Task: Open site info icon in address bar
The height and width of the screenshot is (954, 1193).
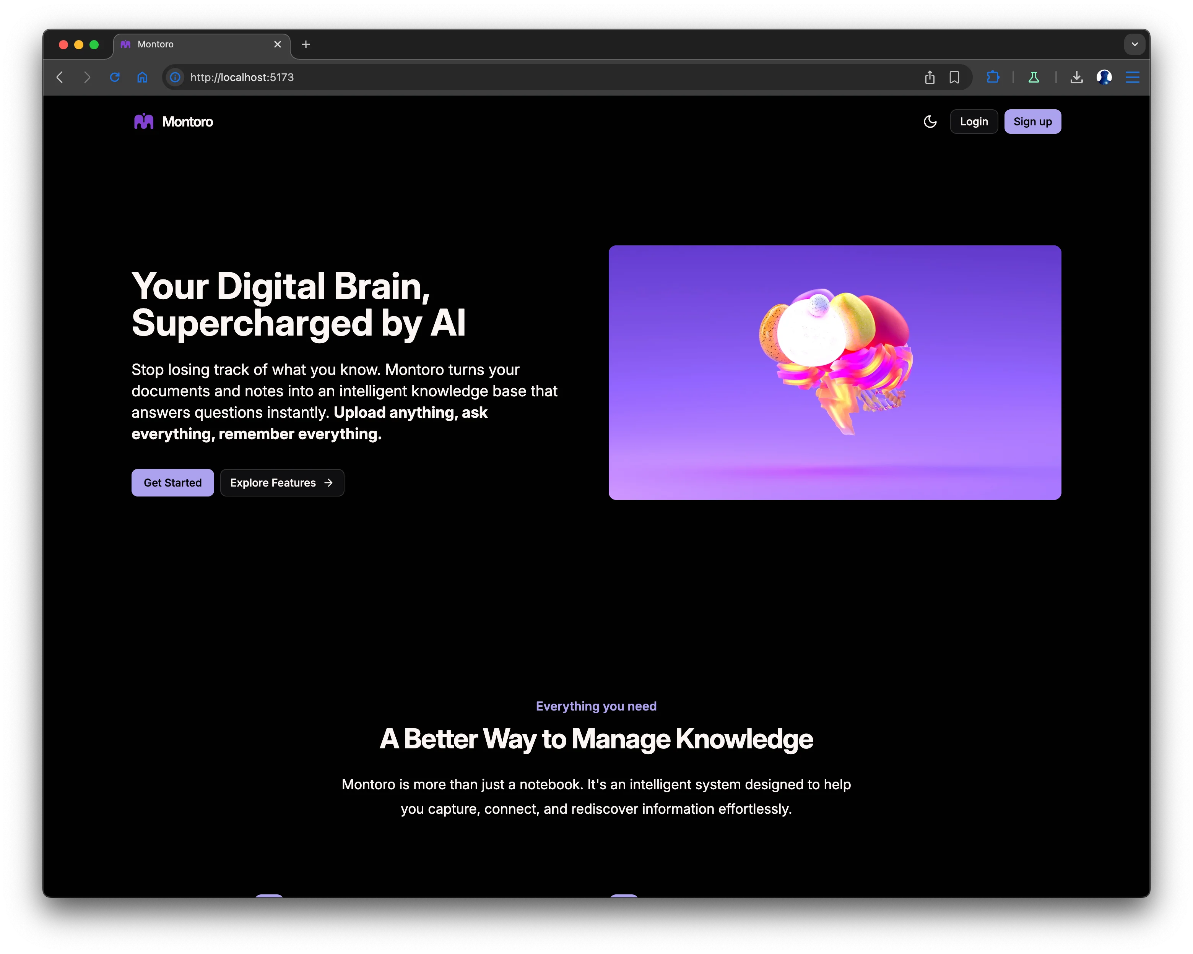Action: (x=175, y=78)
